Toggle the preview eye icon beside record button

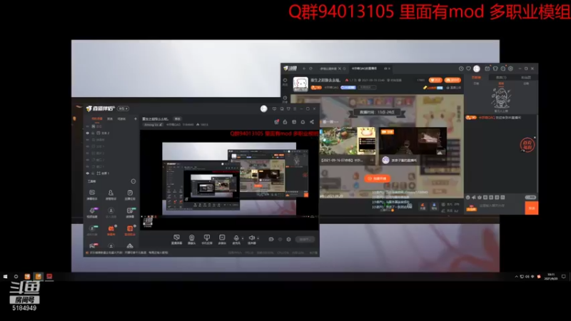coord(280,240)
